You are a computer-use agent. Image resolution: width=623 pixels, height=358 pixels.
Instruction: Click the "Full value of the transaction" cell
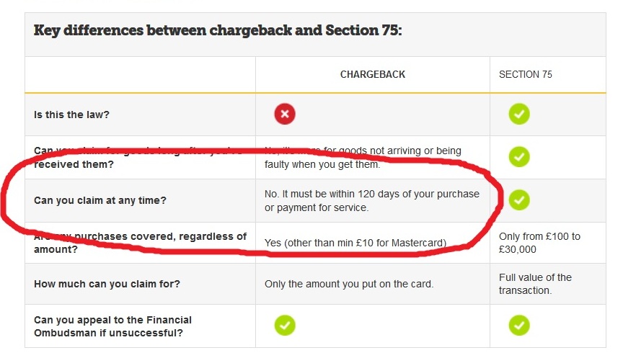[x=535, y=284]
